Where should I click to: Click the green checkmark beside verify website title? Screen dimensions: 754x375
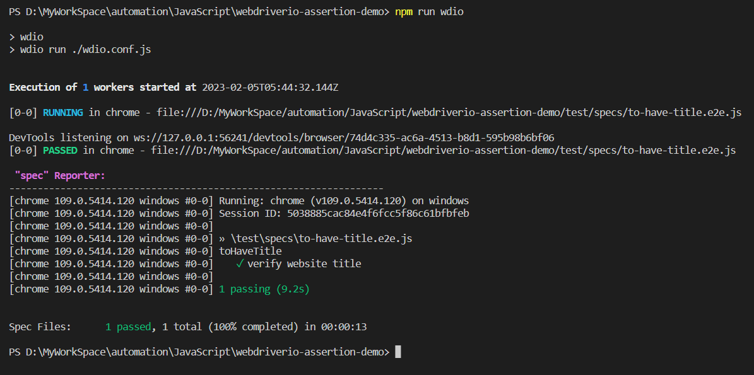coord(240,263)
